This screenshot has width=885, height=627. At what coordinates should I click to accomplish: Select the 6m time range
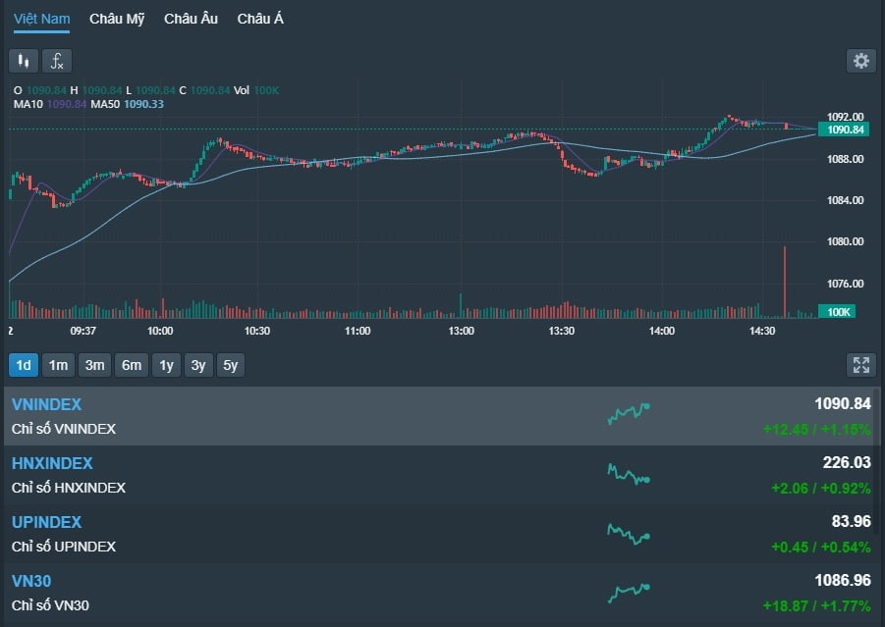click(132, 365)
